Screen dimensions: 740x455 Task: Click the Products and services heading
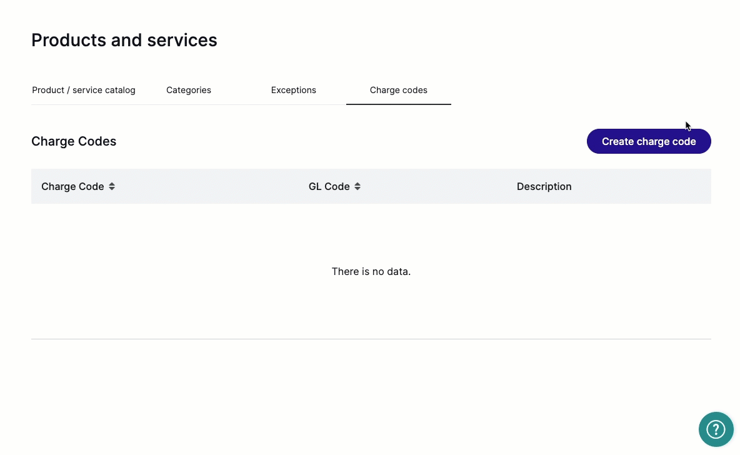click(124, 40)
